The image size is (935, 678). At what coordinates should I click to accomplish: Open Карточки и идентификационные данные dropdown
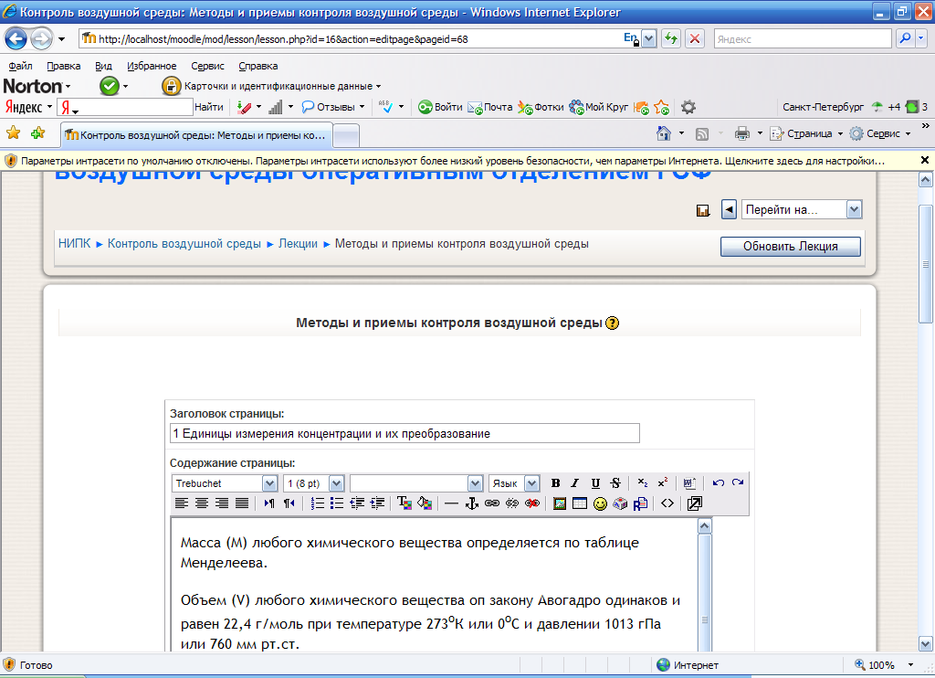point(283,86)
